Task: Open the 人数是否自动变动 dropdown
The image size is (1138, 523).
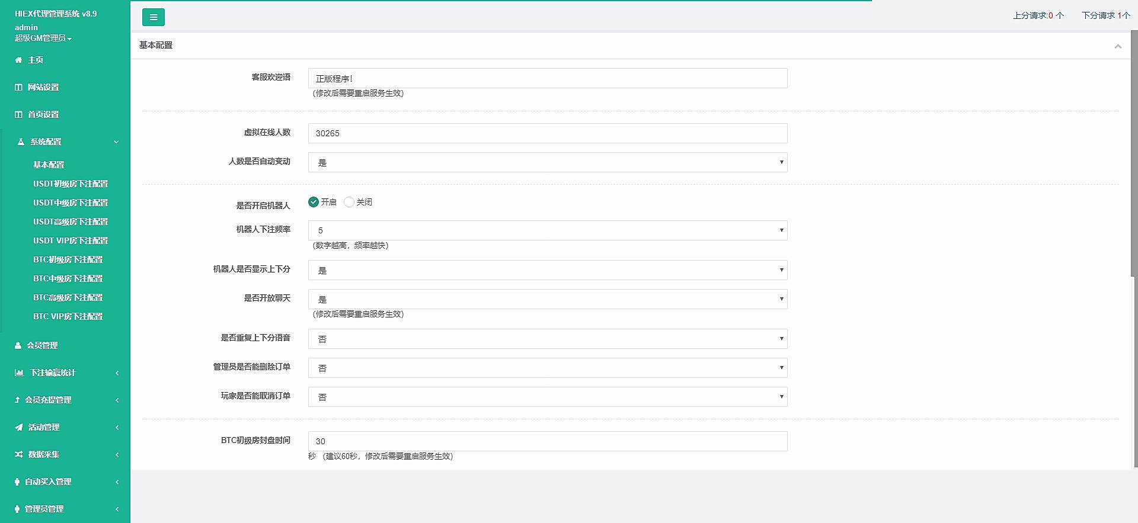Action: (x=547, y=162)
